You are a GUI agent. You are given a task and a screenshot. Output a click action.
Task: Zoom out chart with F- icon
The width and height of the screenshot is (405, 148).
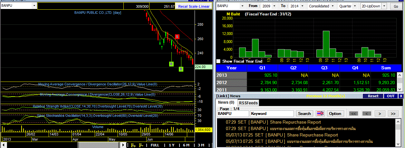(141, 145)
